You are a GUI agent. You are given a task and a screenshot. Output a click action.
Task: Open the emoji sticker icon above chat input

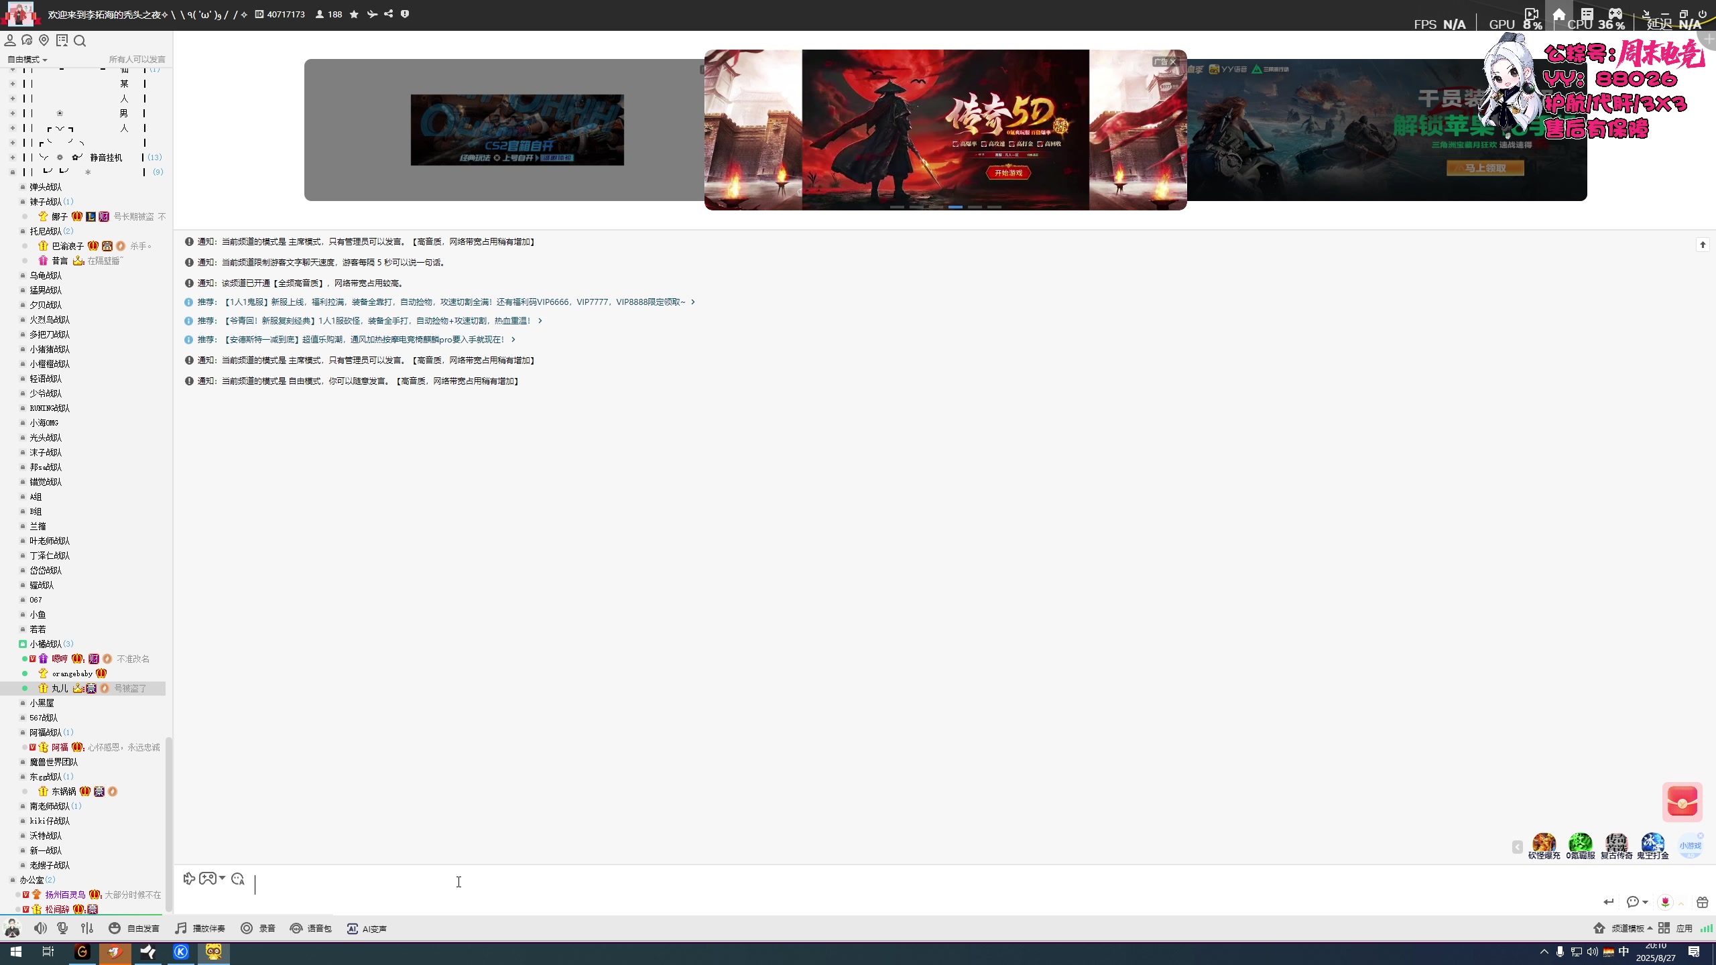tap(238, 879)
